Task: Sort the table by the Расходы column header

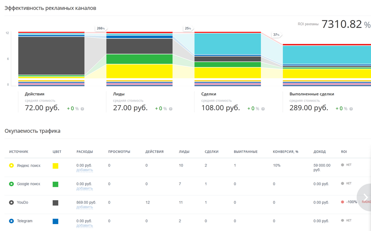Action: click(84, 152)
